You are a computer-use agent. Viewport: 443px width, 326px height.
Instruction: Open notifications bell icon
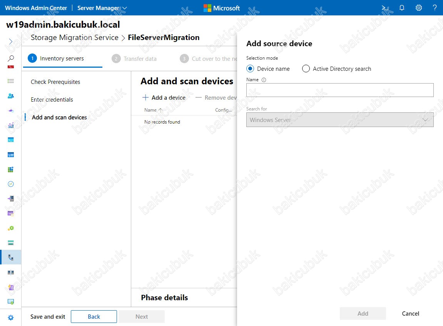click(x=402, y=8)
